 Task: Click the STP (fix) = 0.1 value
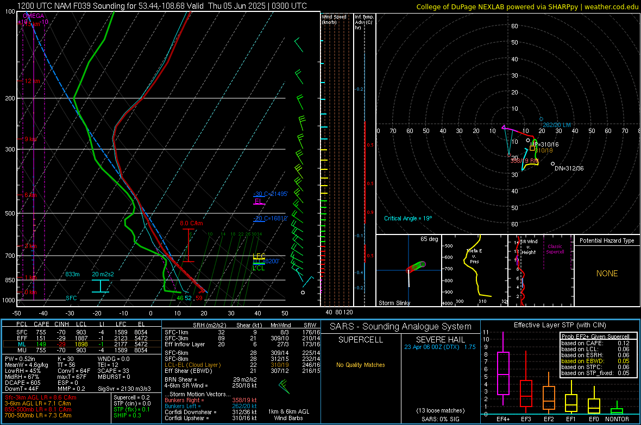(131, 409)
